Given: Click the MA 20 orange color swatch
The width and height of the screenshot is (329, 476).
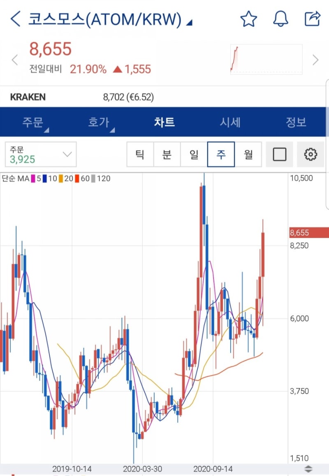Looking at the screenshot, I should [60, 179].
